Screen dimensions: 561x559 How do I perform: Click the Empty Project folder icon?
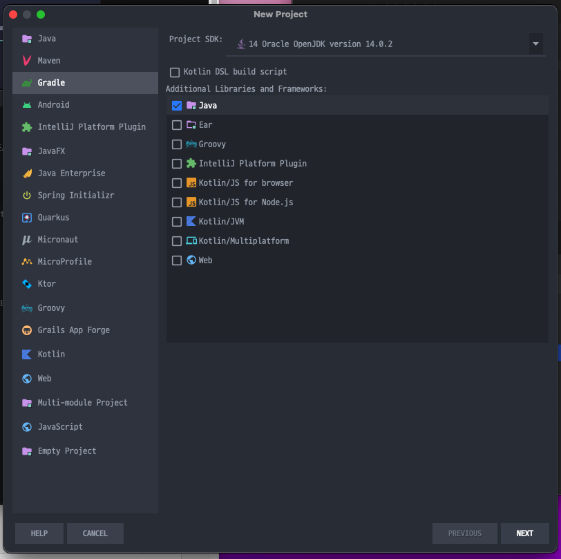click(x=27, y=451)
